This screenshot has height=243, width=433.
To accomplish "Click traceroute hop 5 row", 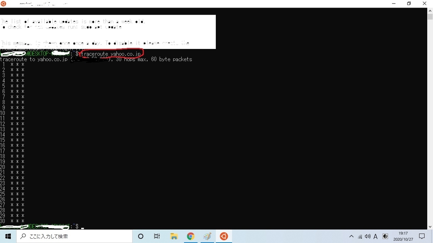I will 13,86.
